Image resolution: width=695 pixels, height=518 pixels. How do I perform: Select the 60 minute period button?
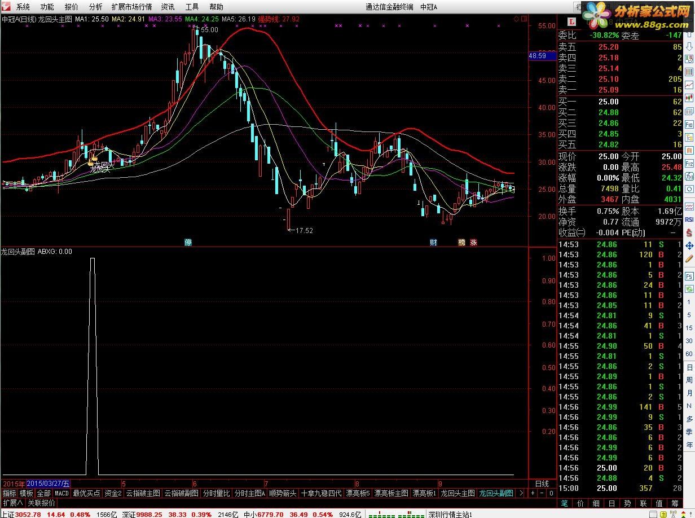pyautogui.click(x=689, y=354)
